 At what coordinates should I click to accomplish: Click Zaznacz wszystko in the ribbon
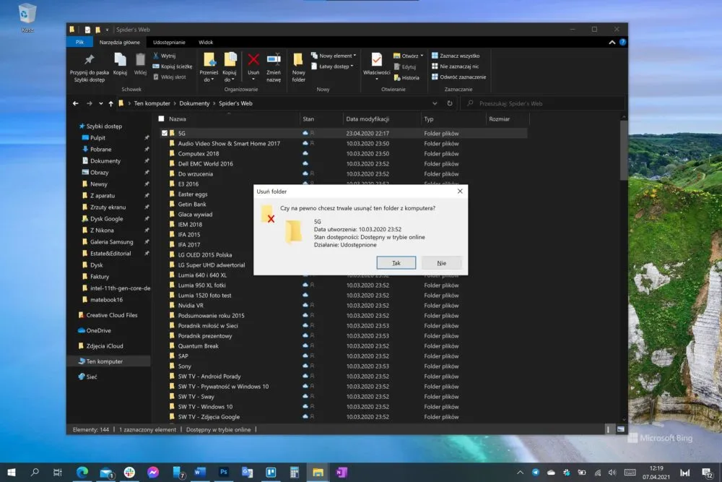click(x=456, y=56)
